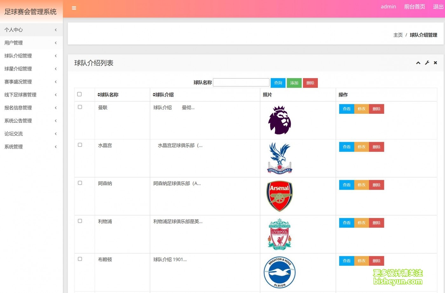Expand the 赛事盛况管理 sidebar menu

pyautogui.click(x=31, y=82)
